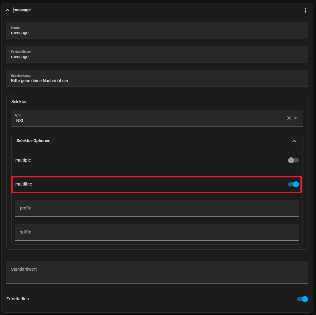The image size is (316, 315).
Task: Click the Erforderlich label text
Action: [x=18, y=299]
